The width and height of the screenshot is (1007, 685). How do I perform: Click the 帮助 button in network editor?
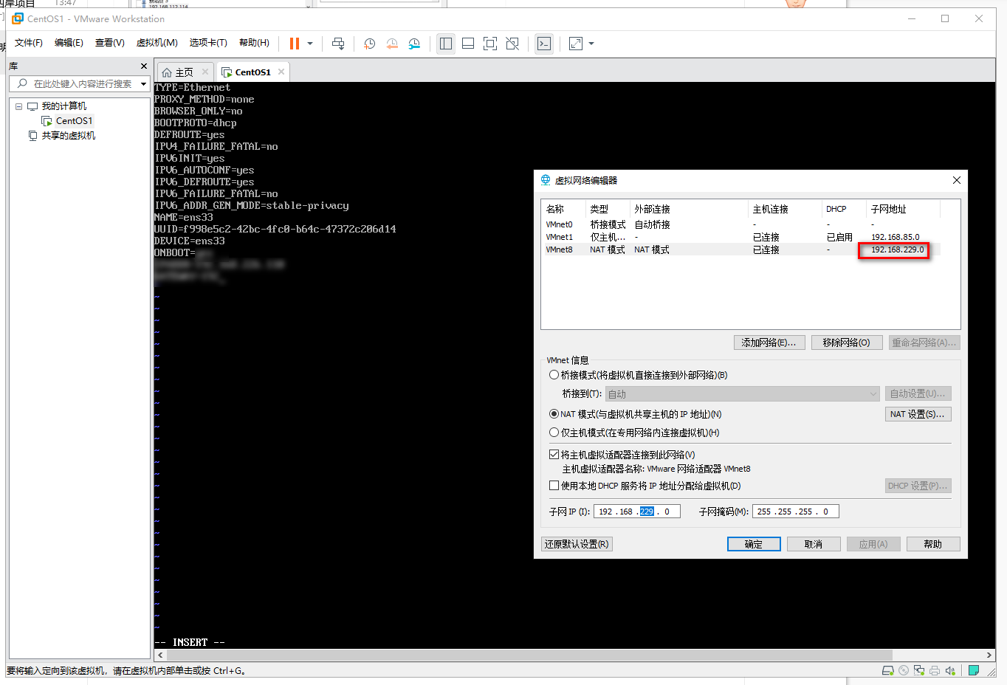click(933, 544)
